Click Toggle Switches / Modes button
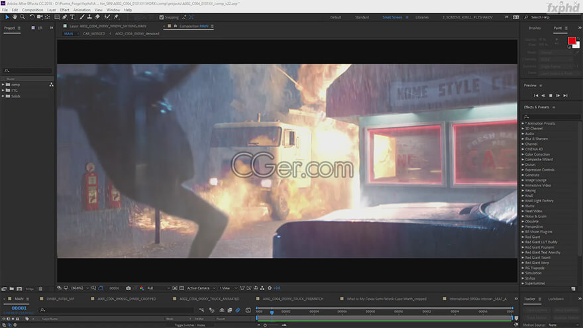Image resolution: width=583 pixels, height=328 pixels. tap(189, 325)
